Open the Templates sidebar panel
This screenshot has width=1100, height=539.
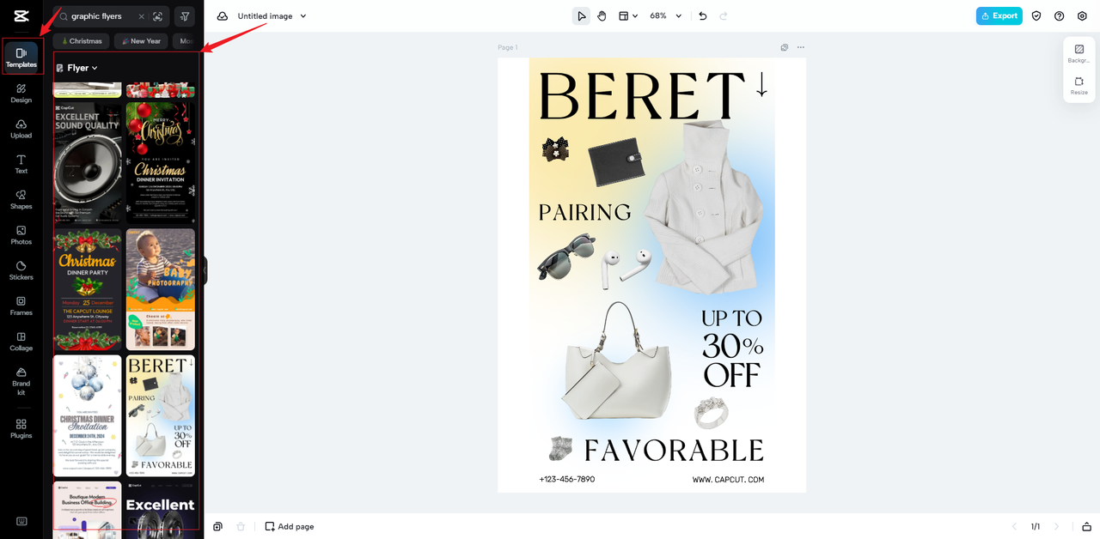(21, 57)
